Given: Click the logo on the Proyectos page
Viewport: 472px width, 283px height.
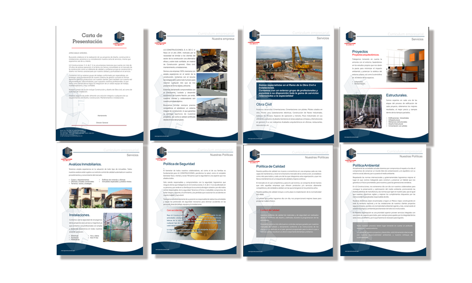Looking at the screenshot, I should 351,36.
